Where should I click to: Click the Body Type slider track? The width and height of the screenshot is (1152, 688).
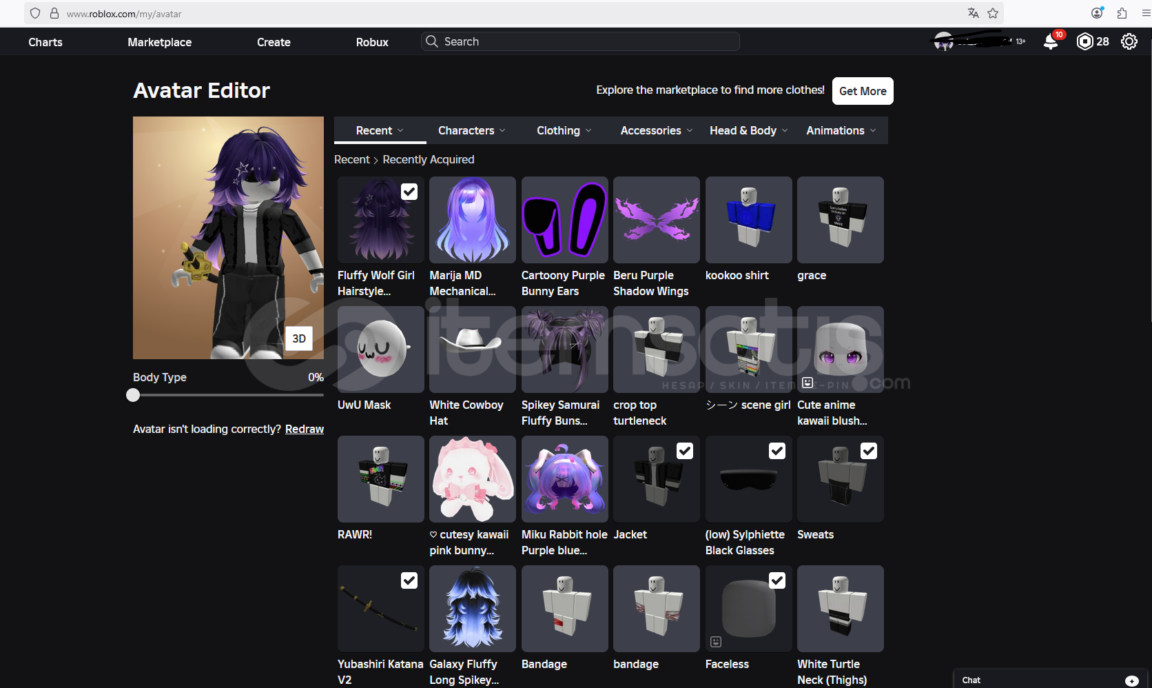point(228,395)
